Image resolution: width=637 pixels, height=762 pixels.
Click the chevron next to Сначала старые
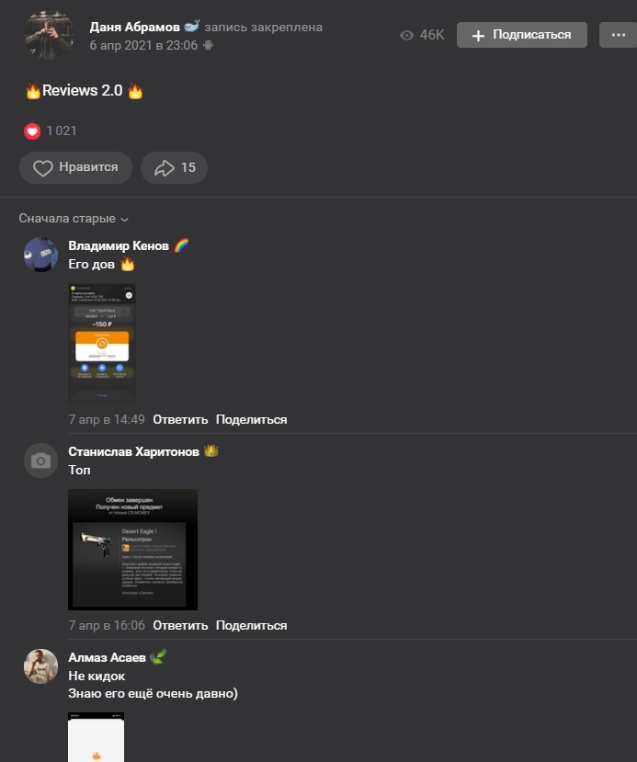tap(124, 220)
